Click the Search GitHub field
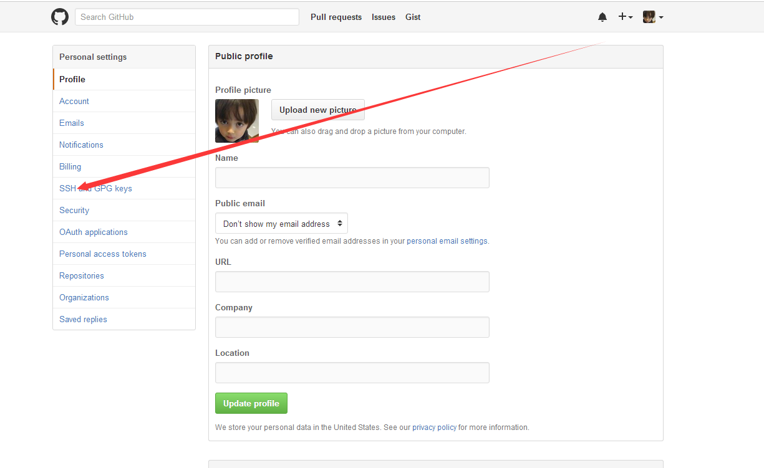 click(x=187, y=17)
